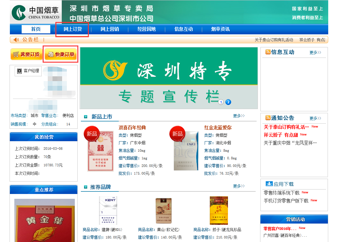Open the 网上订货 menu
Screen dimensions: 340x242
click(73, 29)
